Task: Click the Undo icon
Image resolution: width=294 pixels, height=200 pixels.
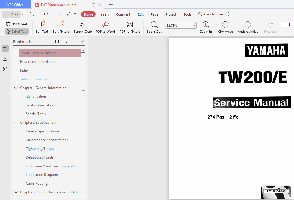Action: pyautogui.click(x=54, y=14)
